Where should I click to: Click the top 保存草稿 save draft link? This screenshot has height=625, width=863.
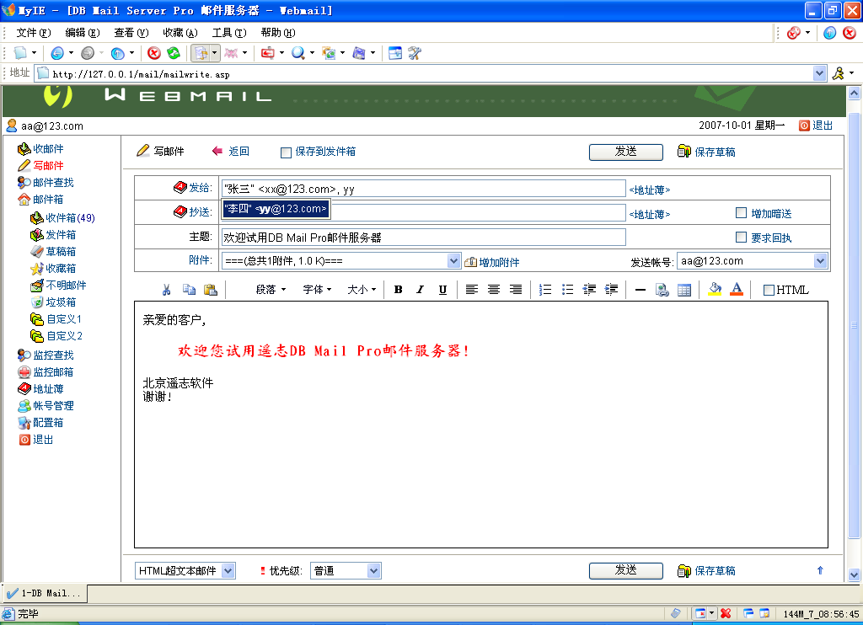point(715,152)
